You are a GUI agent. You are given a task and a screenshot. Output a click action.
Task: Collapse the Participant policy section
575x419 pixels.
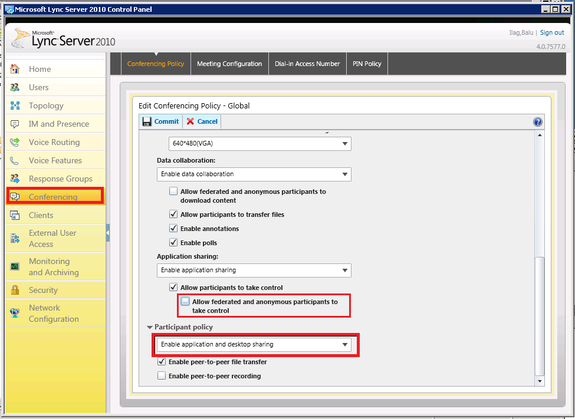150,327
